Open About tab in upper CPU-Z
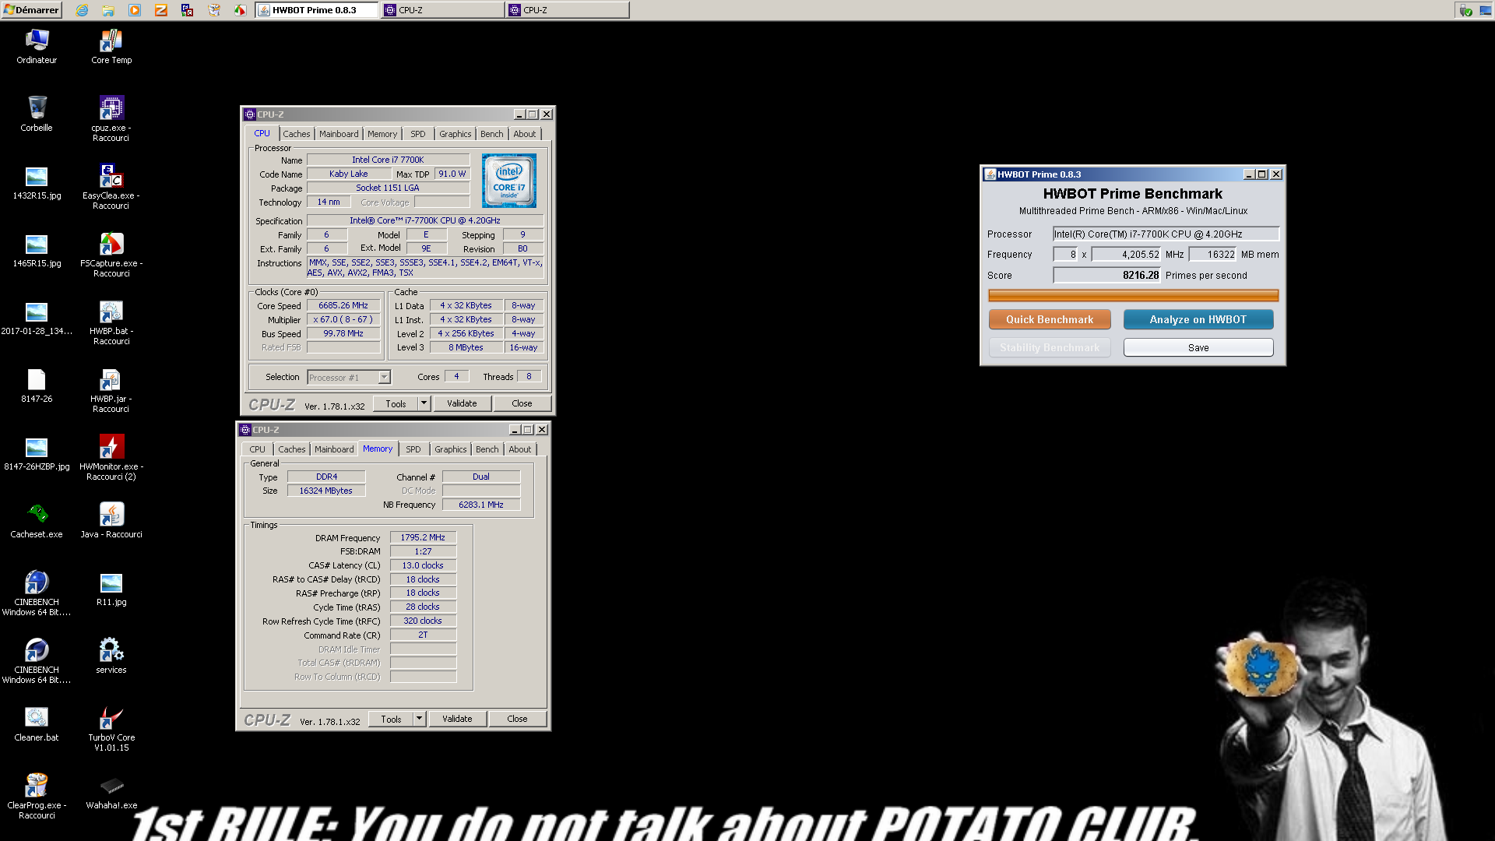This screenshot has height=841, width=1495. coord(525,134)
